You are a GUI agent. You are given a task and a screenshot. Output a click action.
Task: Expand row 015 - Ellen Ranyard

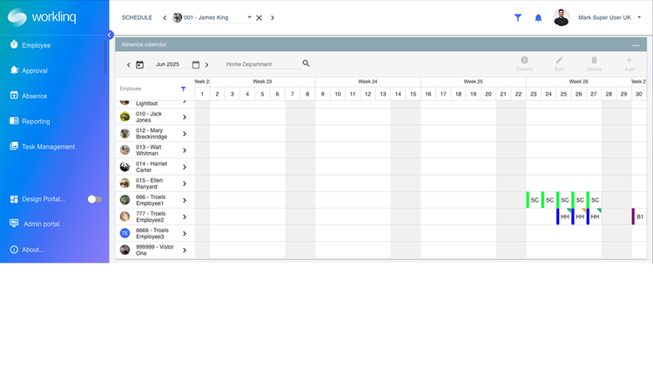coord(185,183)
